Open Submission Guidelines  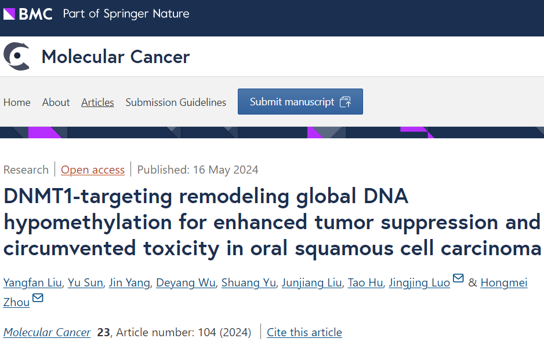(176, 102)
